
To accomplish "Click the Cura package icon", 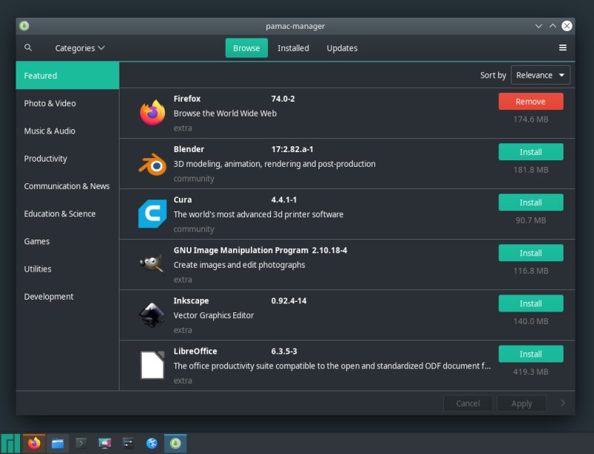I will click(x=151, y=214).
